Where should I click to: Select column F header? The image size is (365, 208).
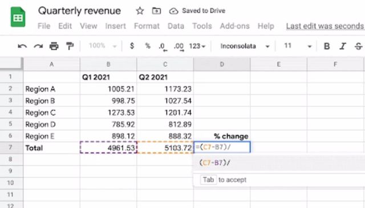click(x=335, y=64)
